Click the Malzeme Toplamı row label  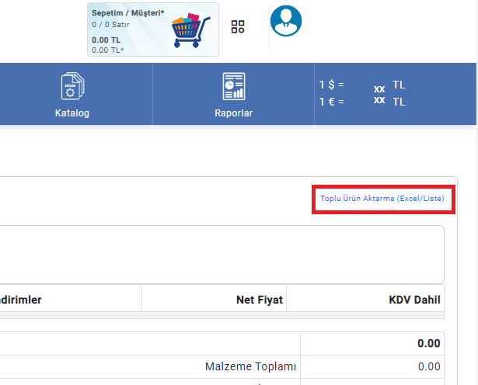(250, 366)
